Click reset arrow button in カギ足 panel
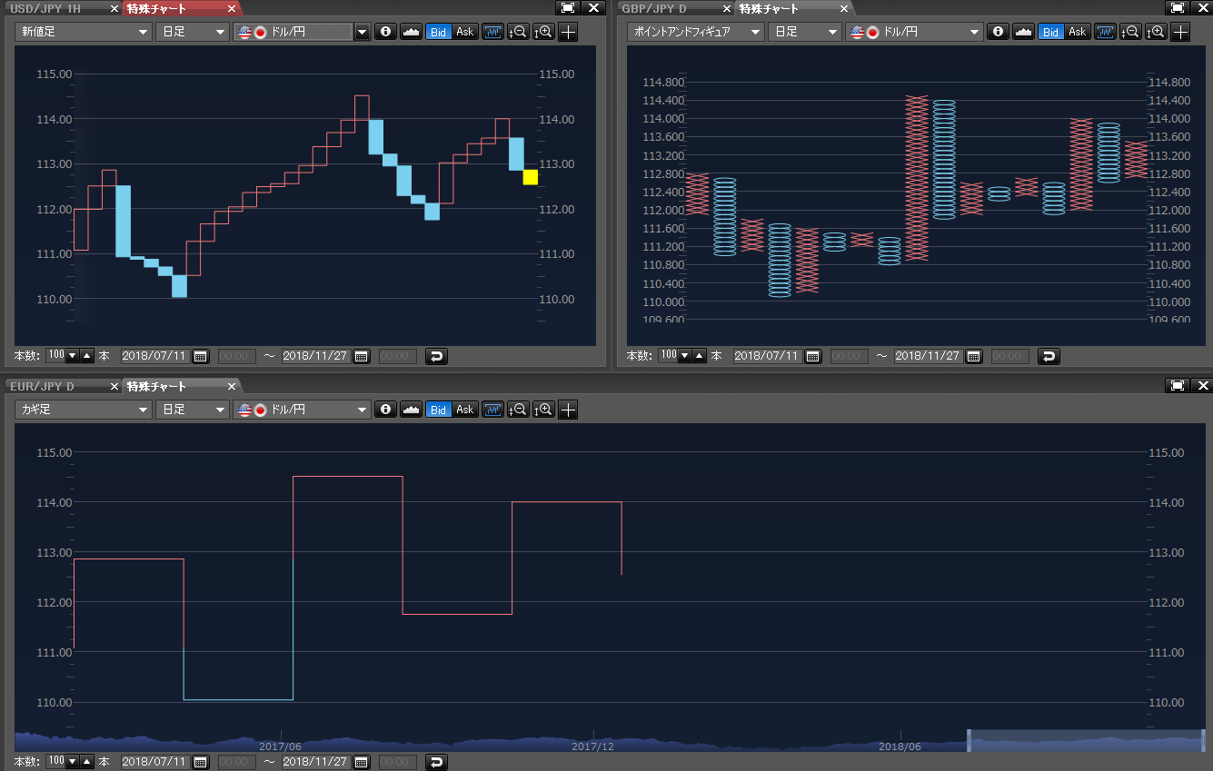The image size is (1213, 771). tap(437, 762)
